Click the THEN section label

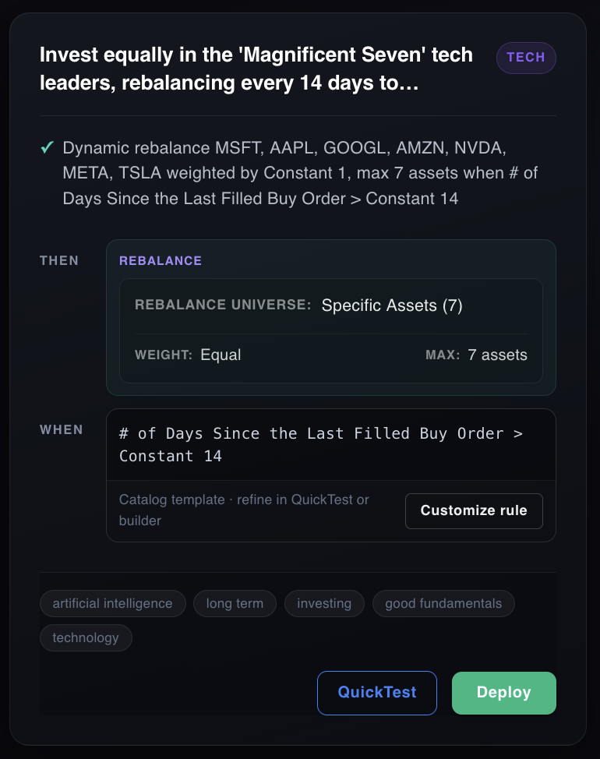click(x=59, y=260)
